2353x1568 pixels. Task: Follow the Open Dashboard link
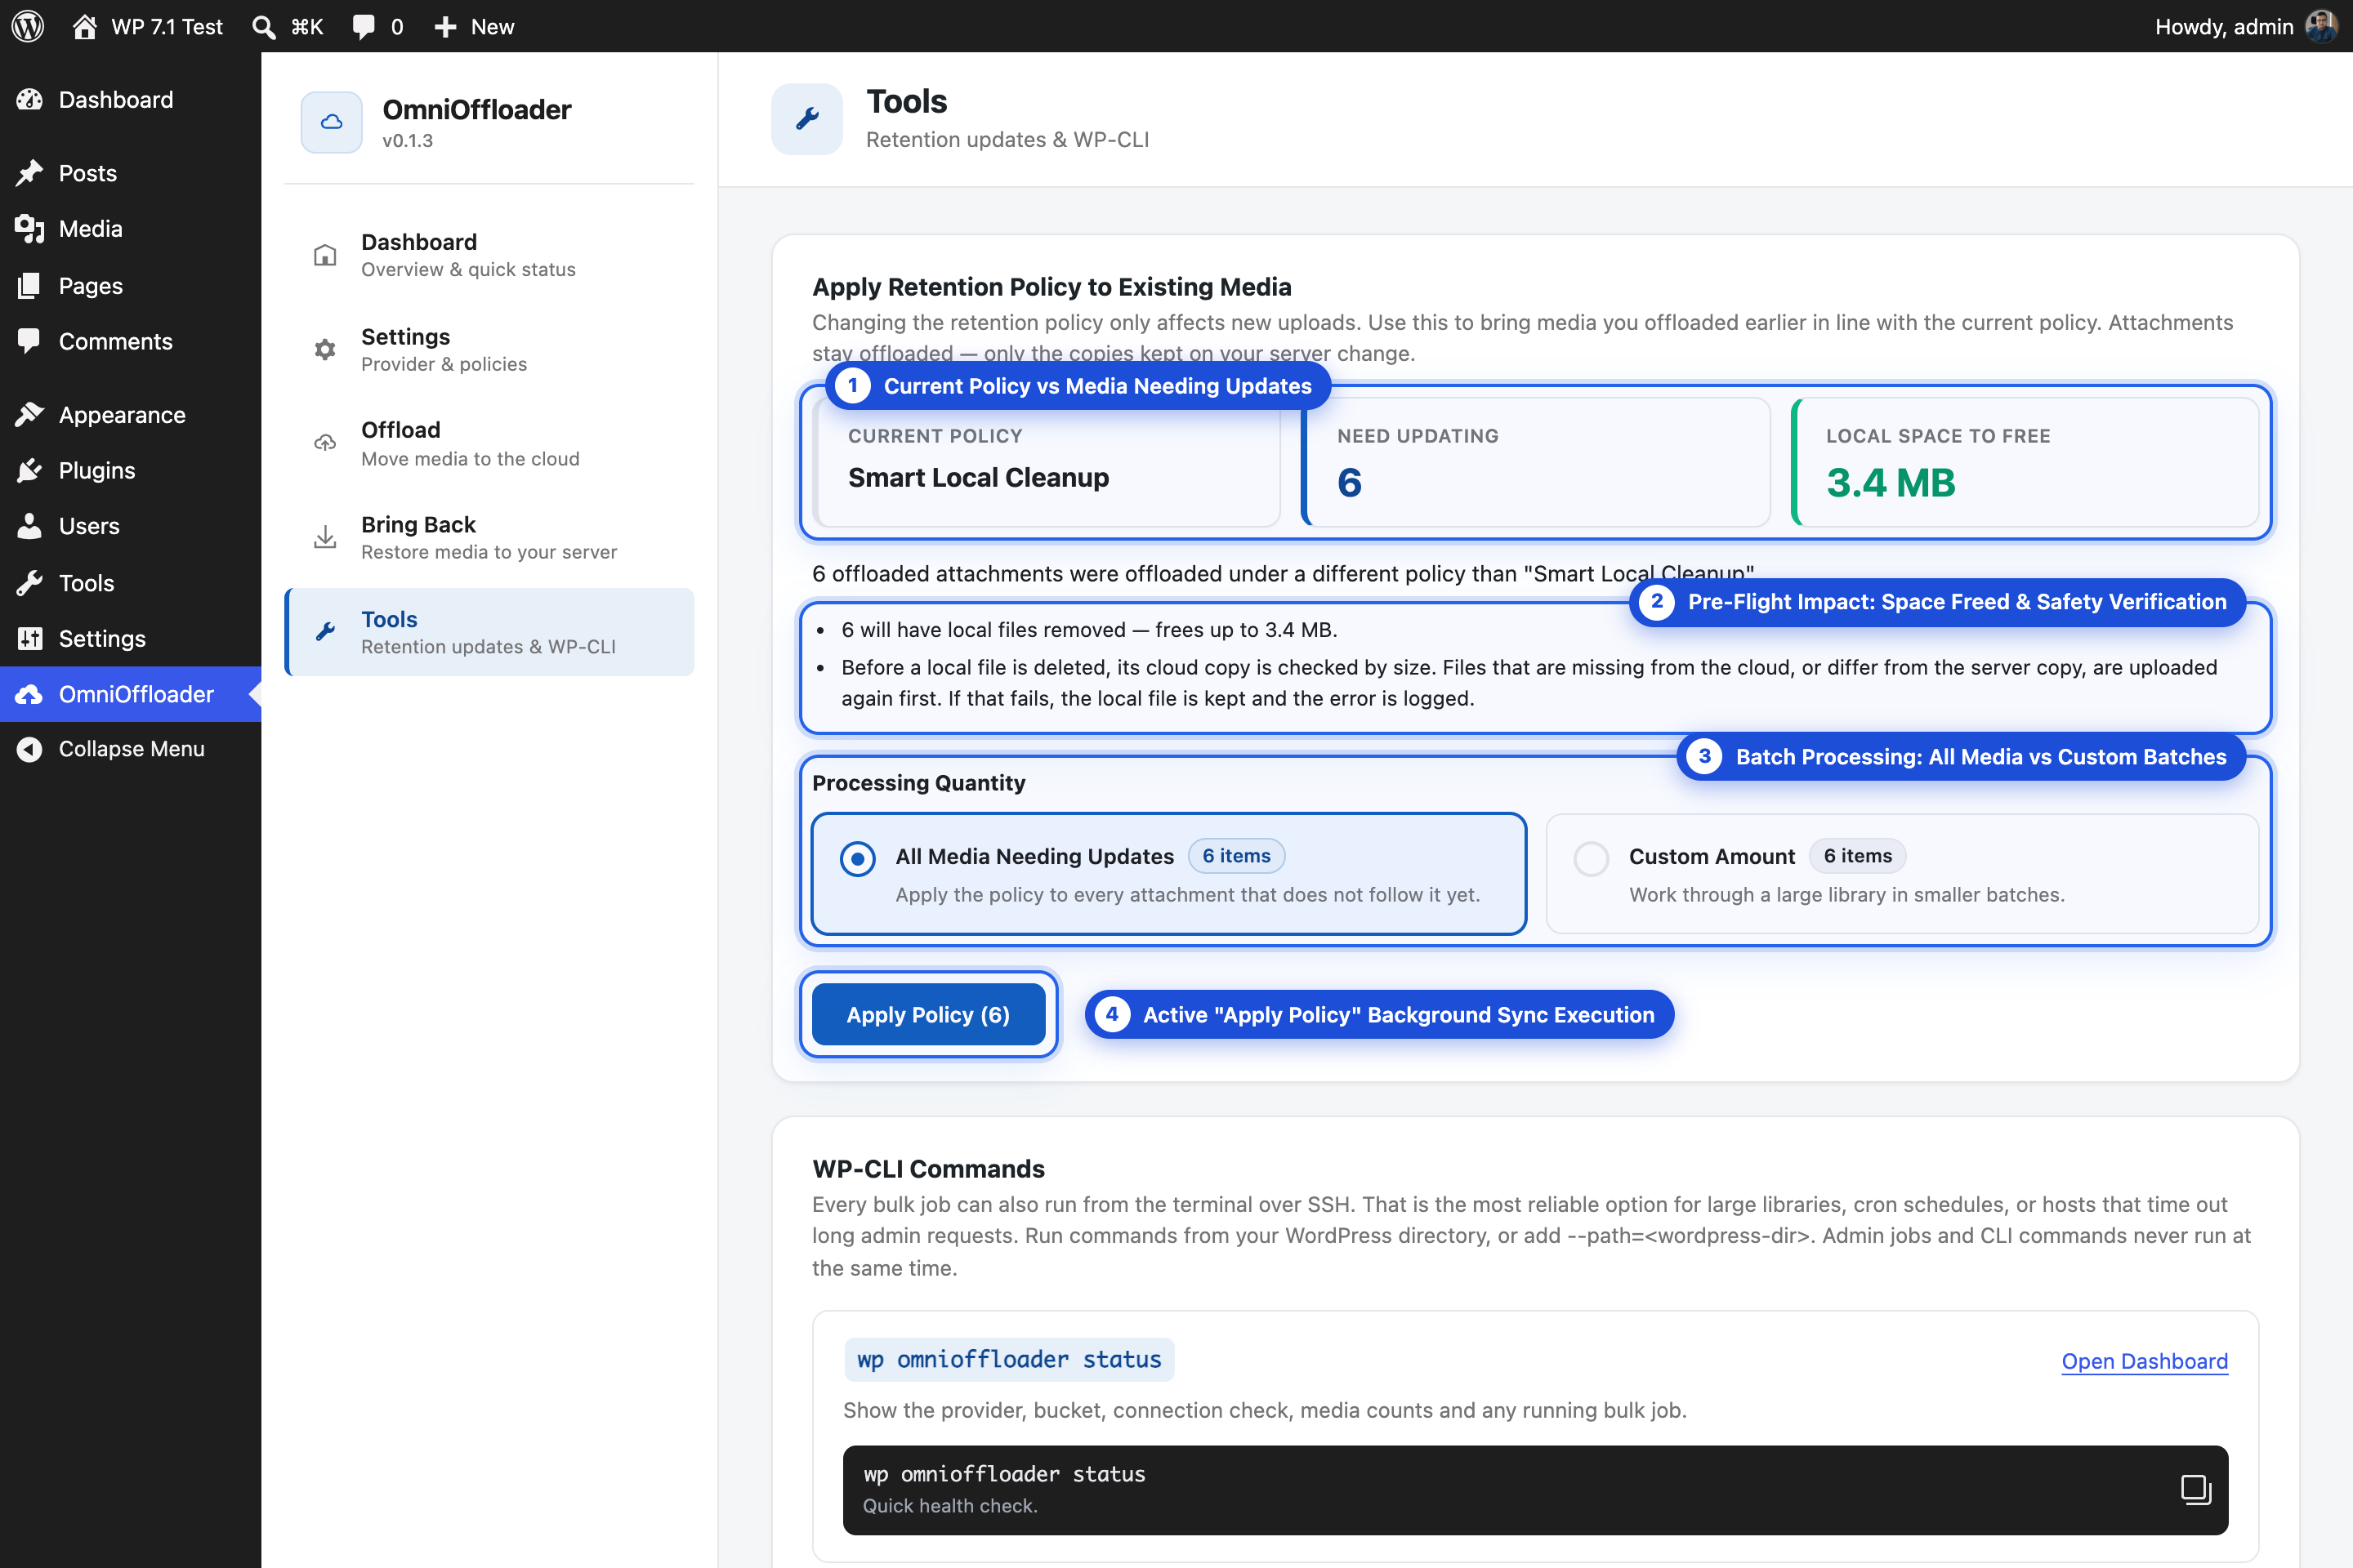point(2144,1361)
